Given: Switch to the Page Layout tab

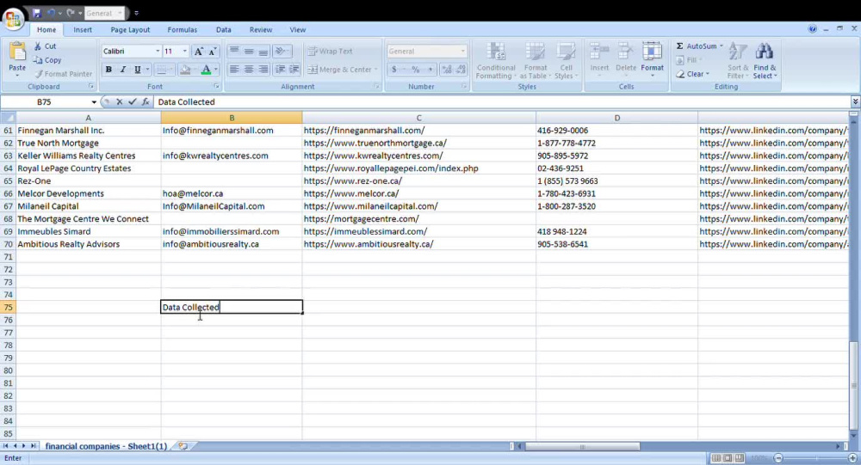Looking at the screenshot, I should [130, 29].
